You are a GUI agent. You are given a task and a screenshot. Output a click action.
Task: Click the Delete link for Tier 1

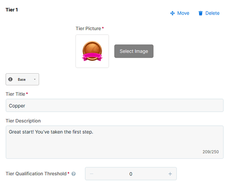point(209,13)
